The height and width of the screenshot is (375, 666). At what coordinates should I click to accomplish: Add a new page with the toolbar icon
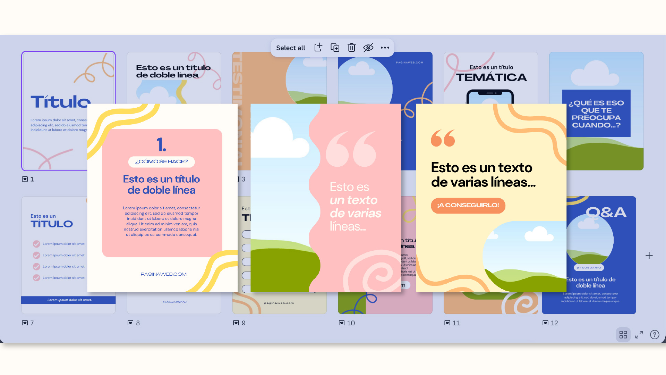[318, 48]
